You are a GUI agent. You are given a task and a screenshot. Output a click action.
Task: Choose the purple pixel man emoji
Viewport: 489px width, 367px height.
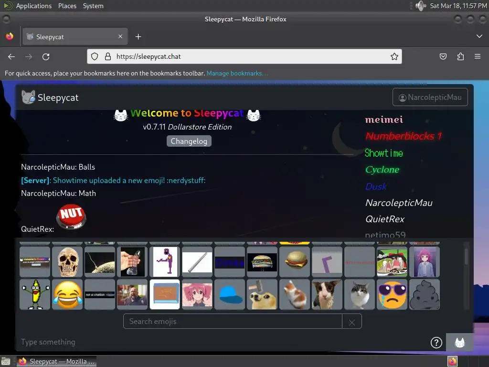pos(165,262)
